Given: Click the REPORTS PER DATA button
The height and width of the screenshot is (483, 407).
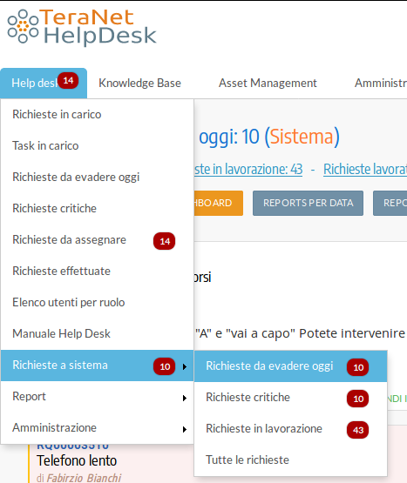Looking at the screenshot, I should pyautogui.click(x=308, y=203).
